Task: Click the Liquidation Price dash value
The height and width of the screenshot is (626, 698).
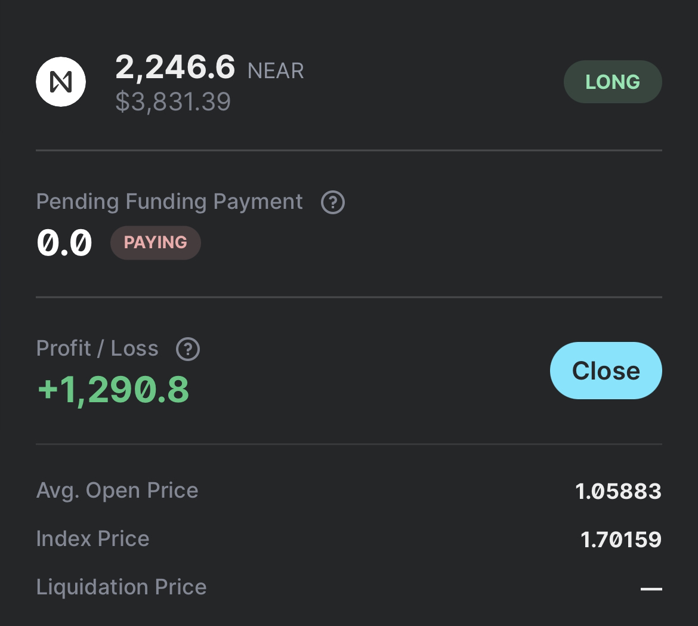Action: tap(651, 589)
